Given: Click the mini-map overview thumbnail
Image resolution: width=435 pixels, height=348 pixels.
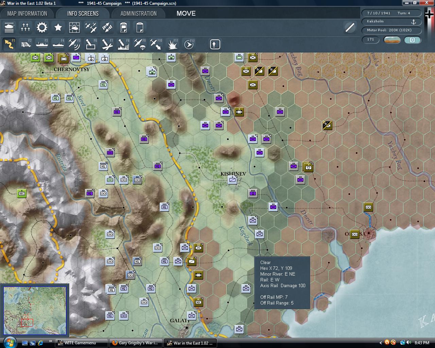Looking at the screenshot, I should coord(35,311).
